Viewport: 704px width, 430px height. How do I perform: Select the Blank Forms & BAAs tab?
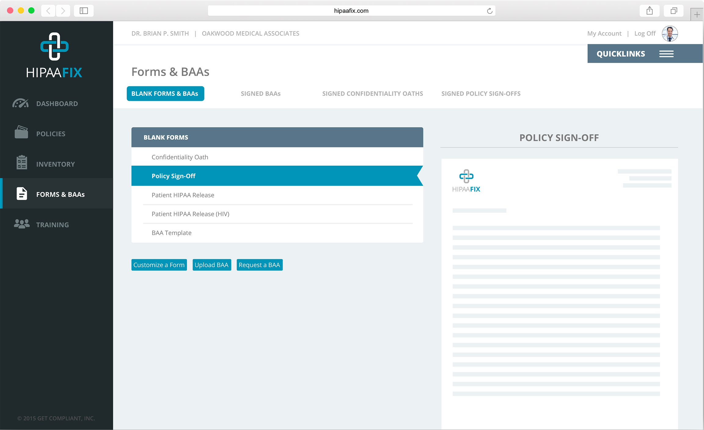click(x=165, y=94)
